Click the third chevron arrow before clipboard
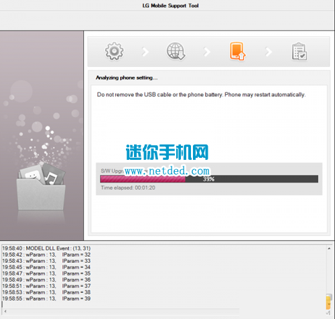This screenshot has height=319, width=335. point(269,51)
